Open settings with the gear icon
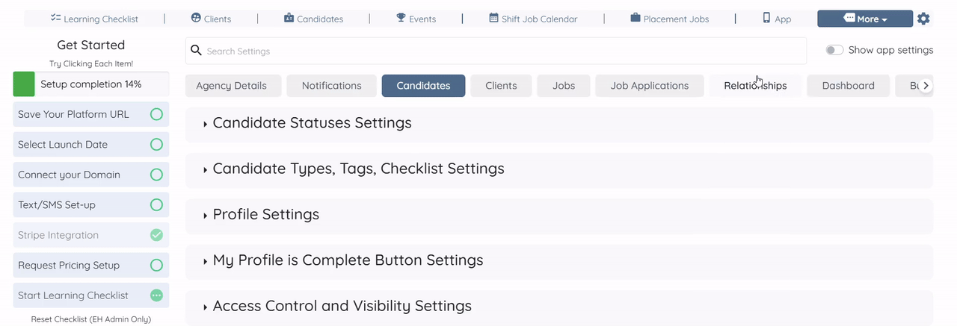957x326 pixels. point(923,19)
